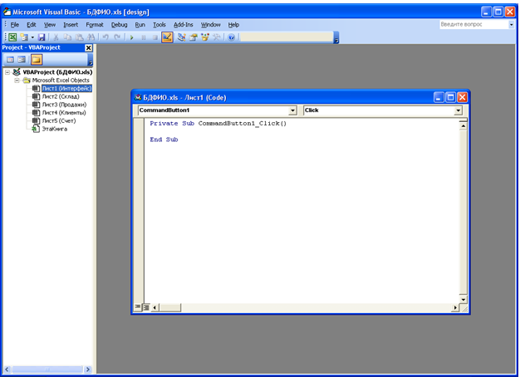
Task: Open Properties Window toolbar icon
Action: coord(193,37)
